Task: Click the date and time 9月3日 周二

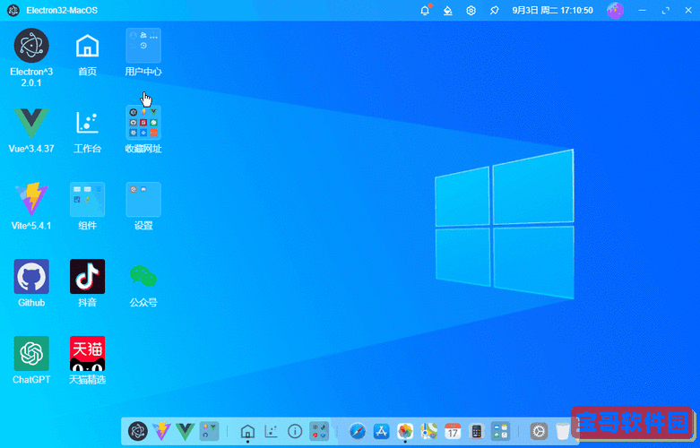Action: click(553, 10)
